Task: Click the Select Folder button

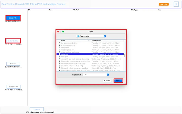Action: click(13, 41)
